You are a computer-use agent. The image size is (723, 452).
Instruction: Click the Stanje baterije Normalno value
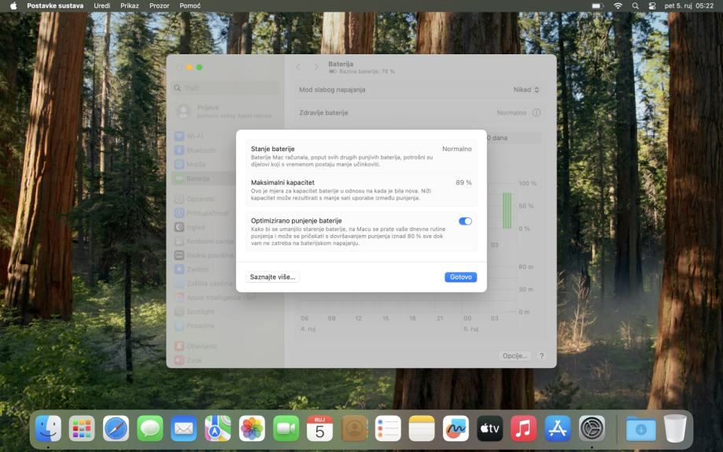456,149
